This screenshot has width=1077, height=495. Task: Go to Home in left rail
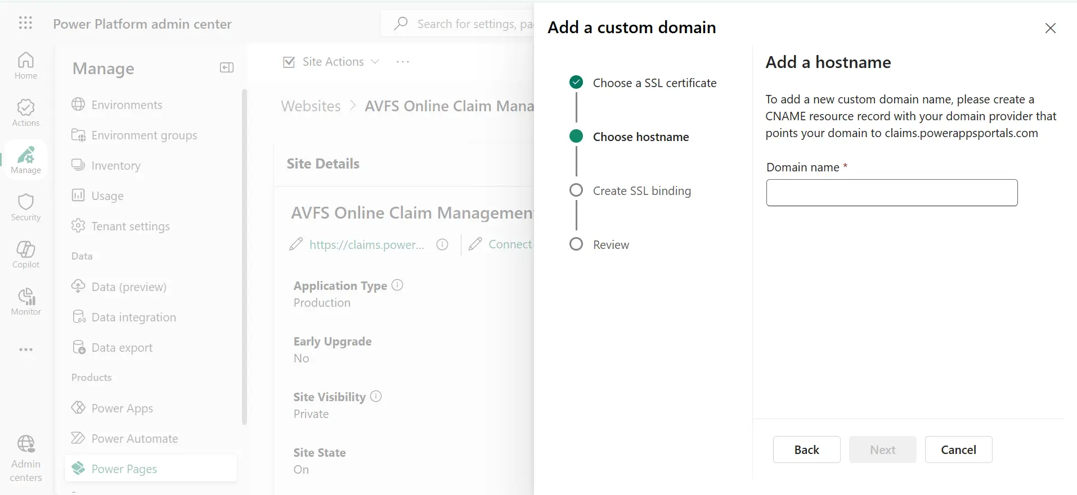point(26,66)
